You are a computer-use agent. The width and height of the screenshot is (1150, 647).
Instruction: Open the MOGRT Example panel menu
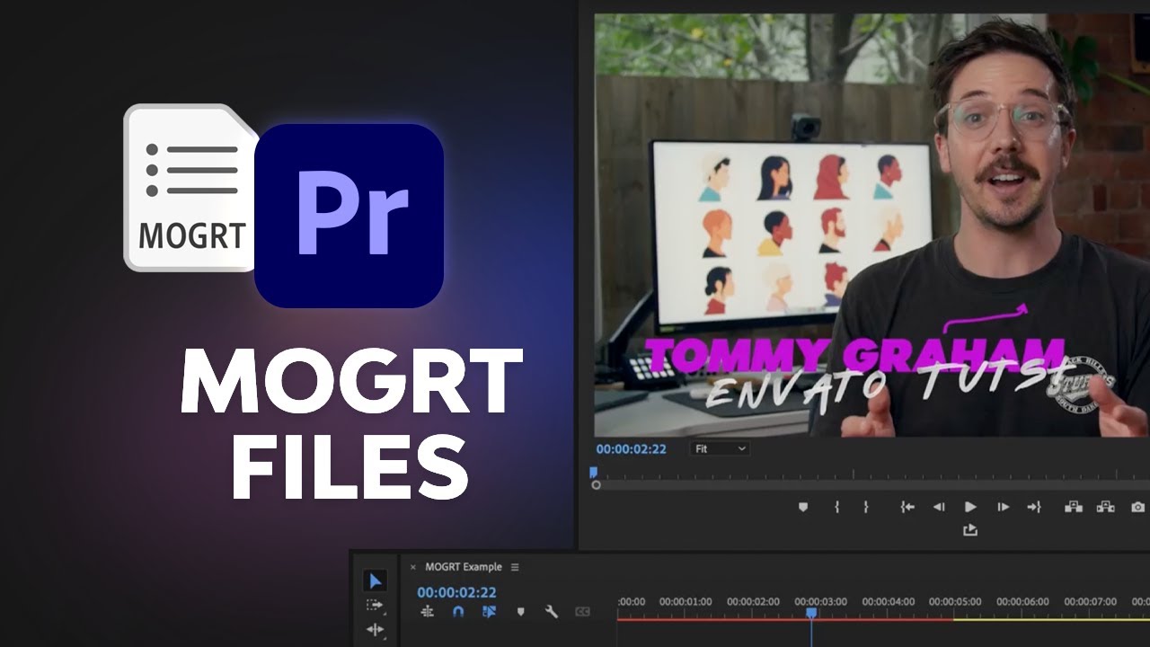[x=515, y=567]
